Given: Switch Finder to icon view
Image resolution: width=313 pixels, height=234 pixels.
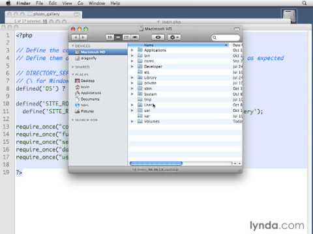Looking at the screenshot, I should (110, 38).
